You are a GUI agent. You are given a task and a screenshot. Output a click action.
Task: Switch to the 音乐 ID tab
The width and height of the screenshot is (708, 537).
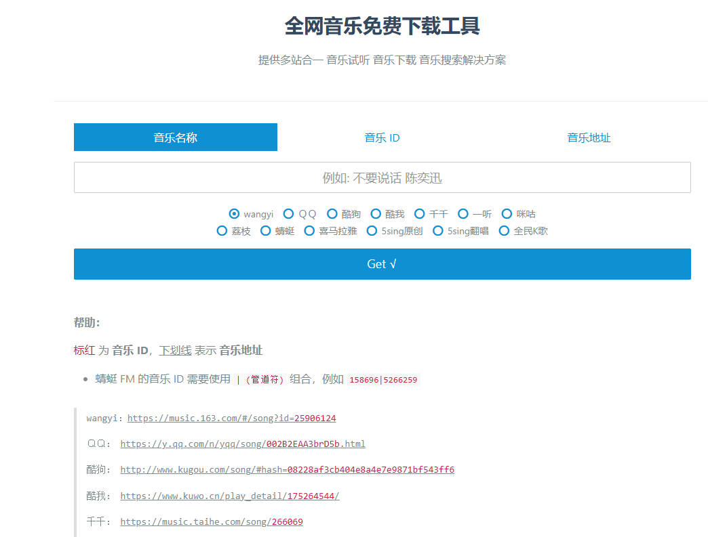(x=382, y=137)
